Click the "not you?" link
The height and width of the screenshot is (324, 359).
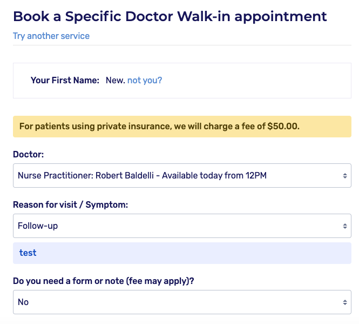click(x=145, y=80)
